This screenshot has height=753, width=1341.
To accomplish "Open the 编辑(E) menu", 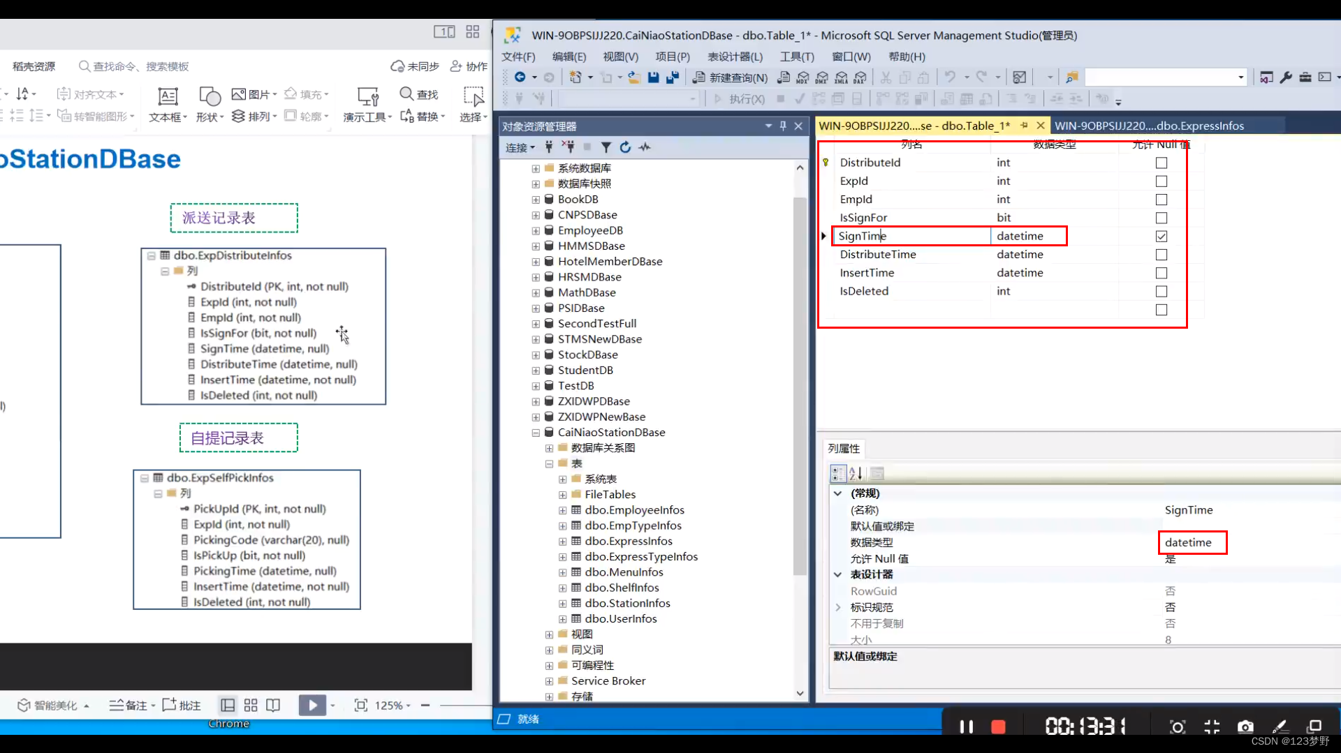I will tap(569, 57).
